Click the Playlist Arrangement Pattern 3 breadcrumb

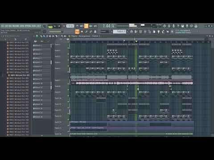coord(86,36)
